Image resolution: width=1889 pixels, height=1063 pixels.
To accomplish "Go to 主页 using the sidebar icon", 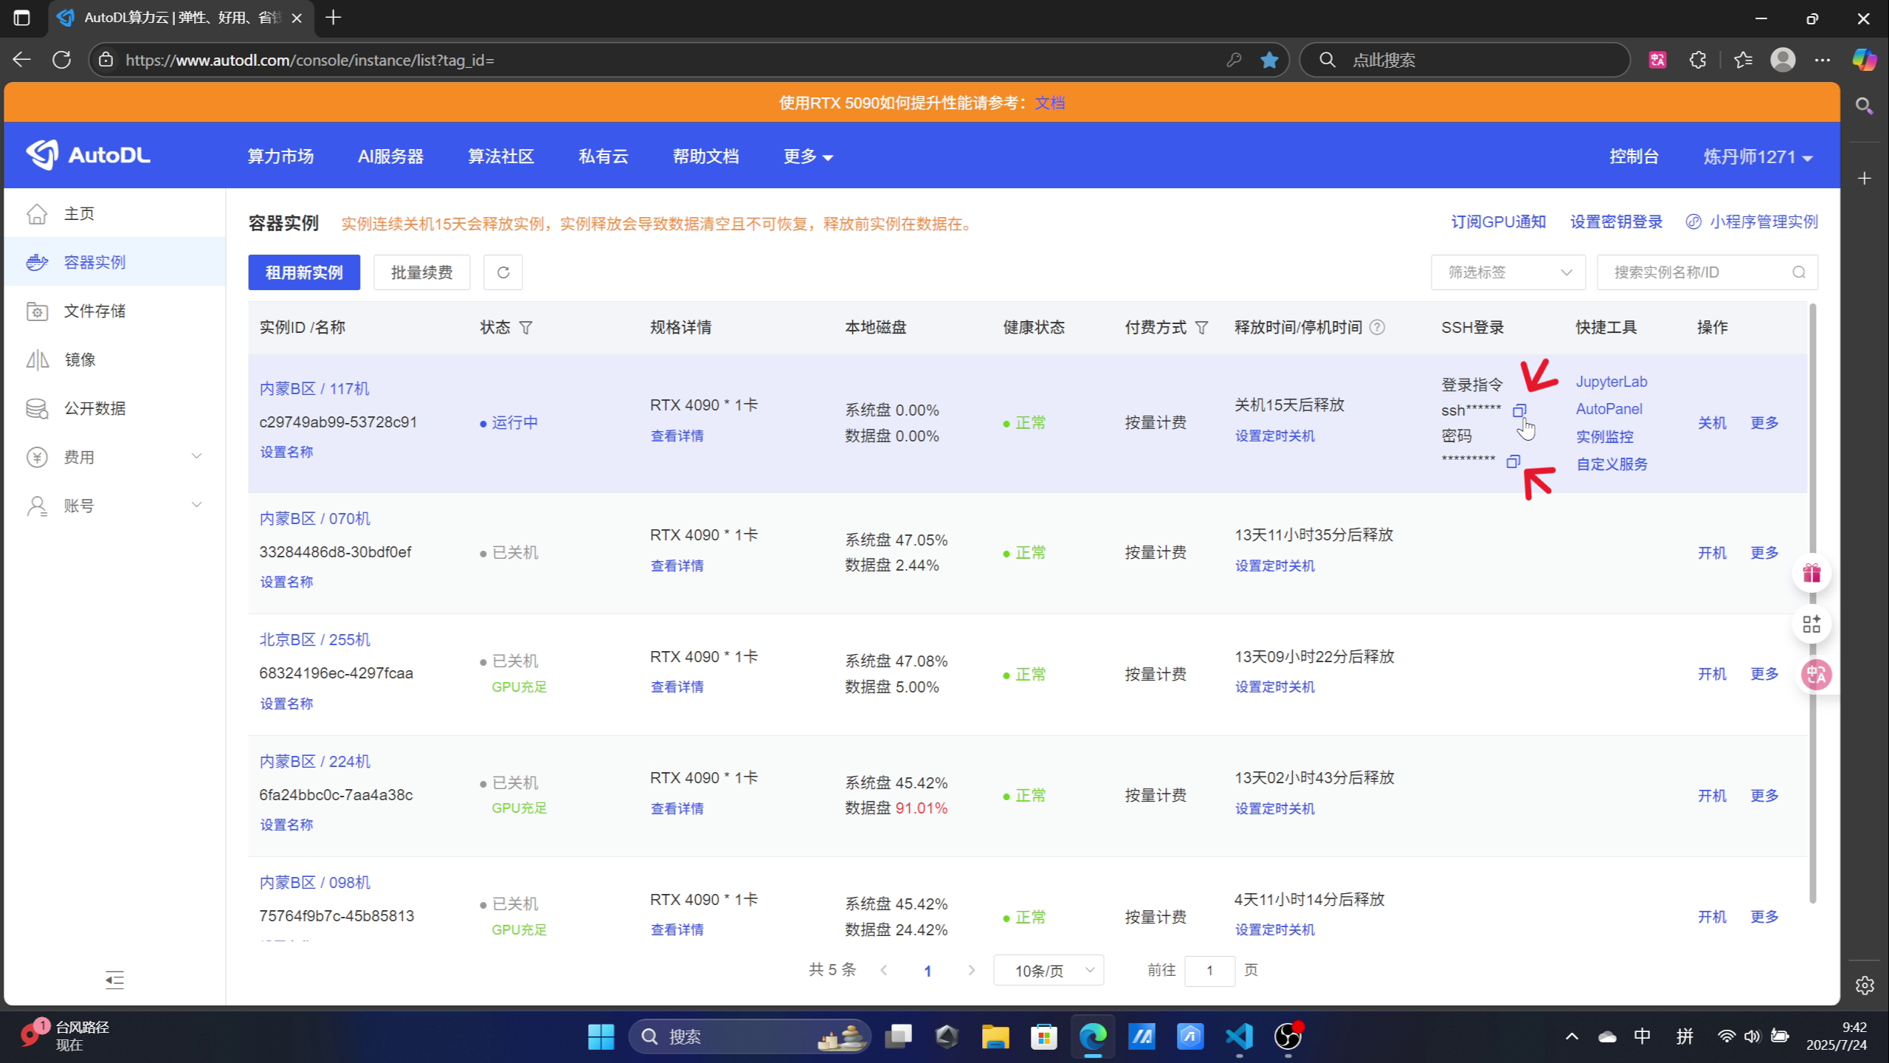I will pos(78,213).
